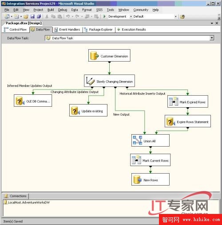Screen dimensions: 222x225
Task: Switch to the Execution Results tab
Action: click(x=131, y=30)
